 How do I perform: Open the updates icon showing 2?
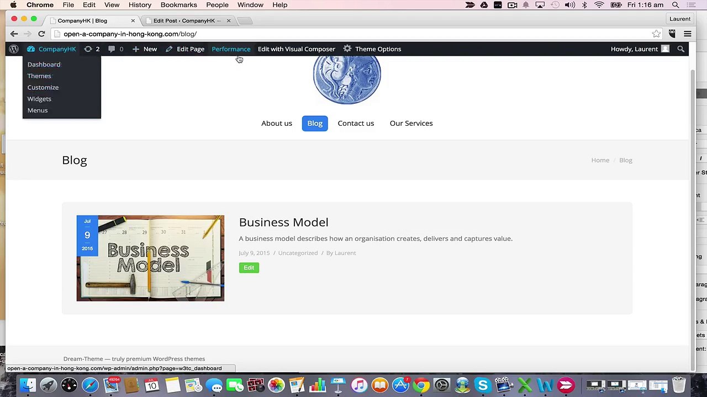[92, 49]
